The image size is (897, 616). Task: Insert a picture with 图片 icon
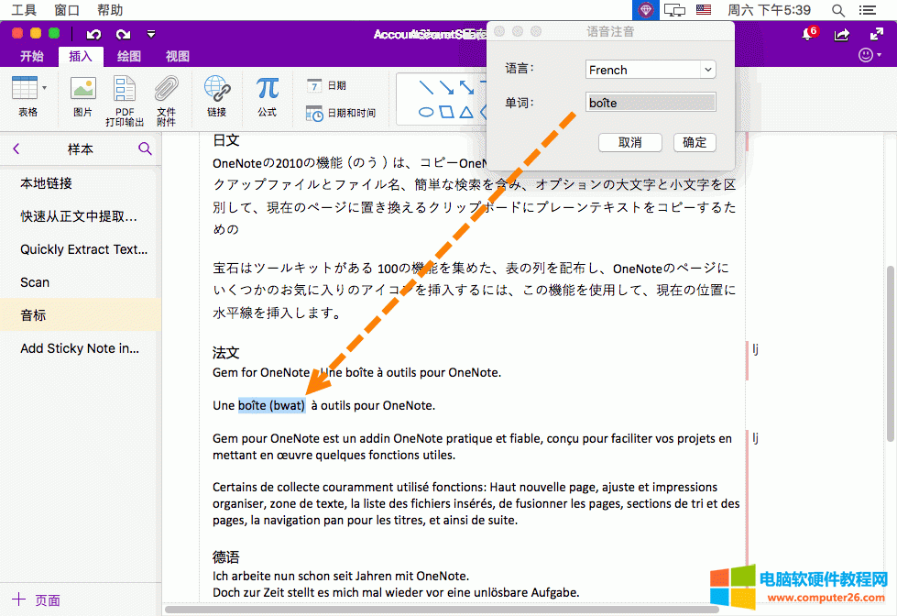83,90
